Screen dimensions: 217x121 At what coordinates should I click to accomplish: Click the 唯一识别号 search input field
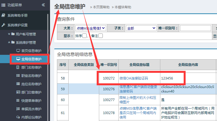click(x=195, y=28)
